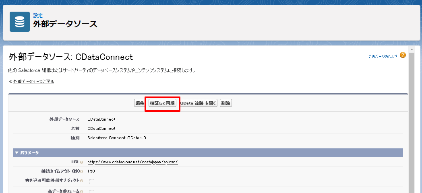Viewport: 422px width, 193px height.
Task: Toggle 書き込み可能外部オブジェクト checkbox
Action: (x=92, y=182)
